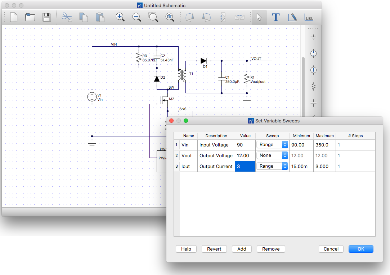
Task: Place a current source from sidebar
Action: coord(313,70)
